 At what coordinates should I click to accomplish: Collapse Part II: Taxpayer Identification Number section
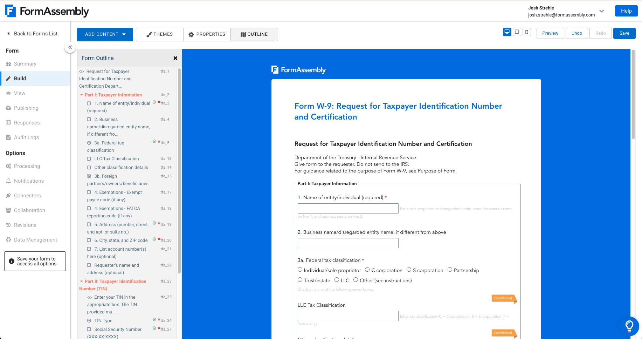coord(82,282)
